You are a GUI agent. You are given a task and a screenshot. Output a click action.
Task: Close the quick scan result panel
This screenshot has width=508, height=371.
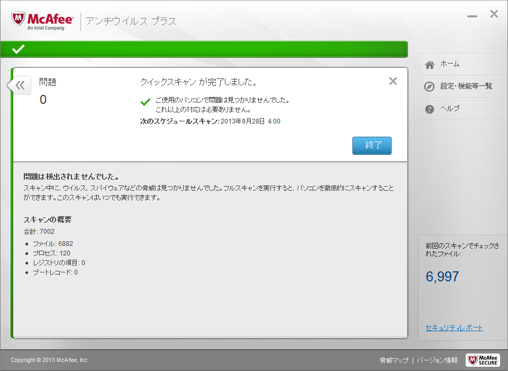coord(393,81)
